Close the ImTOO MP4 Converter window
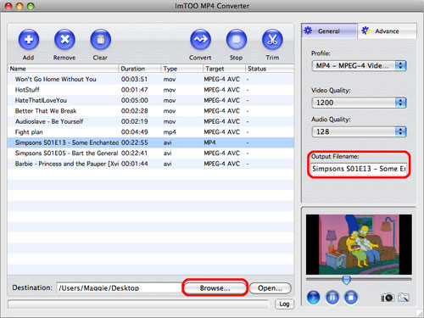424x318 pixels. pyautogui.click(x=8, y=6)
